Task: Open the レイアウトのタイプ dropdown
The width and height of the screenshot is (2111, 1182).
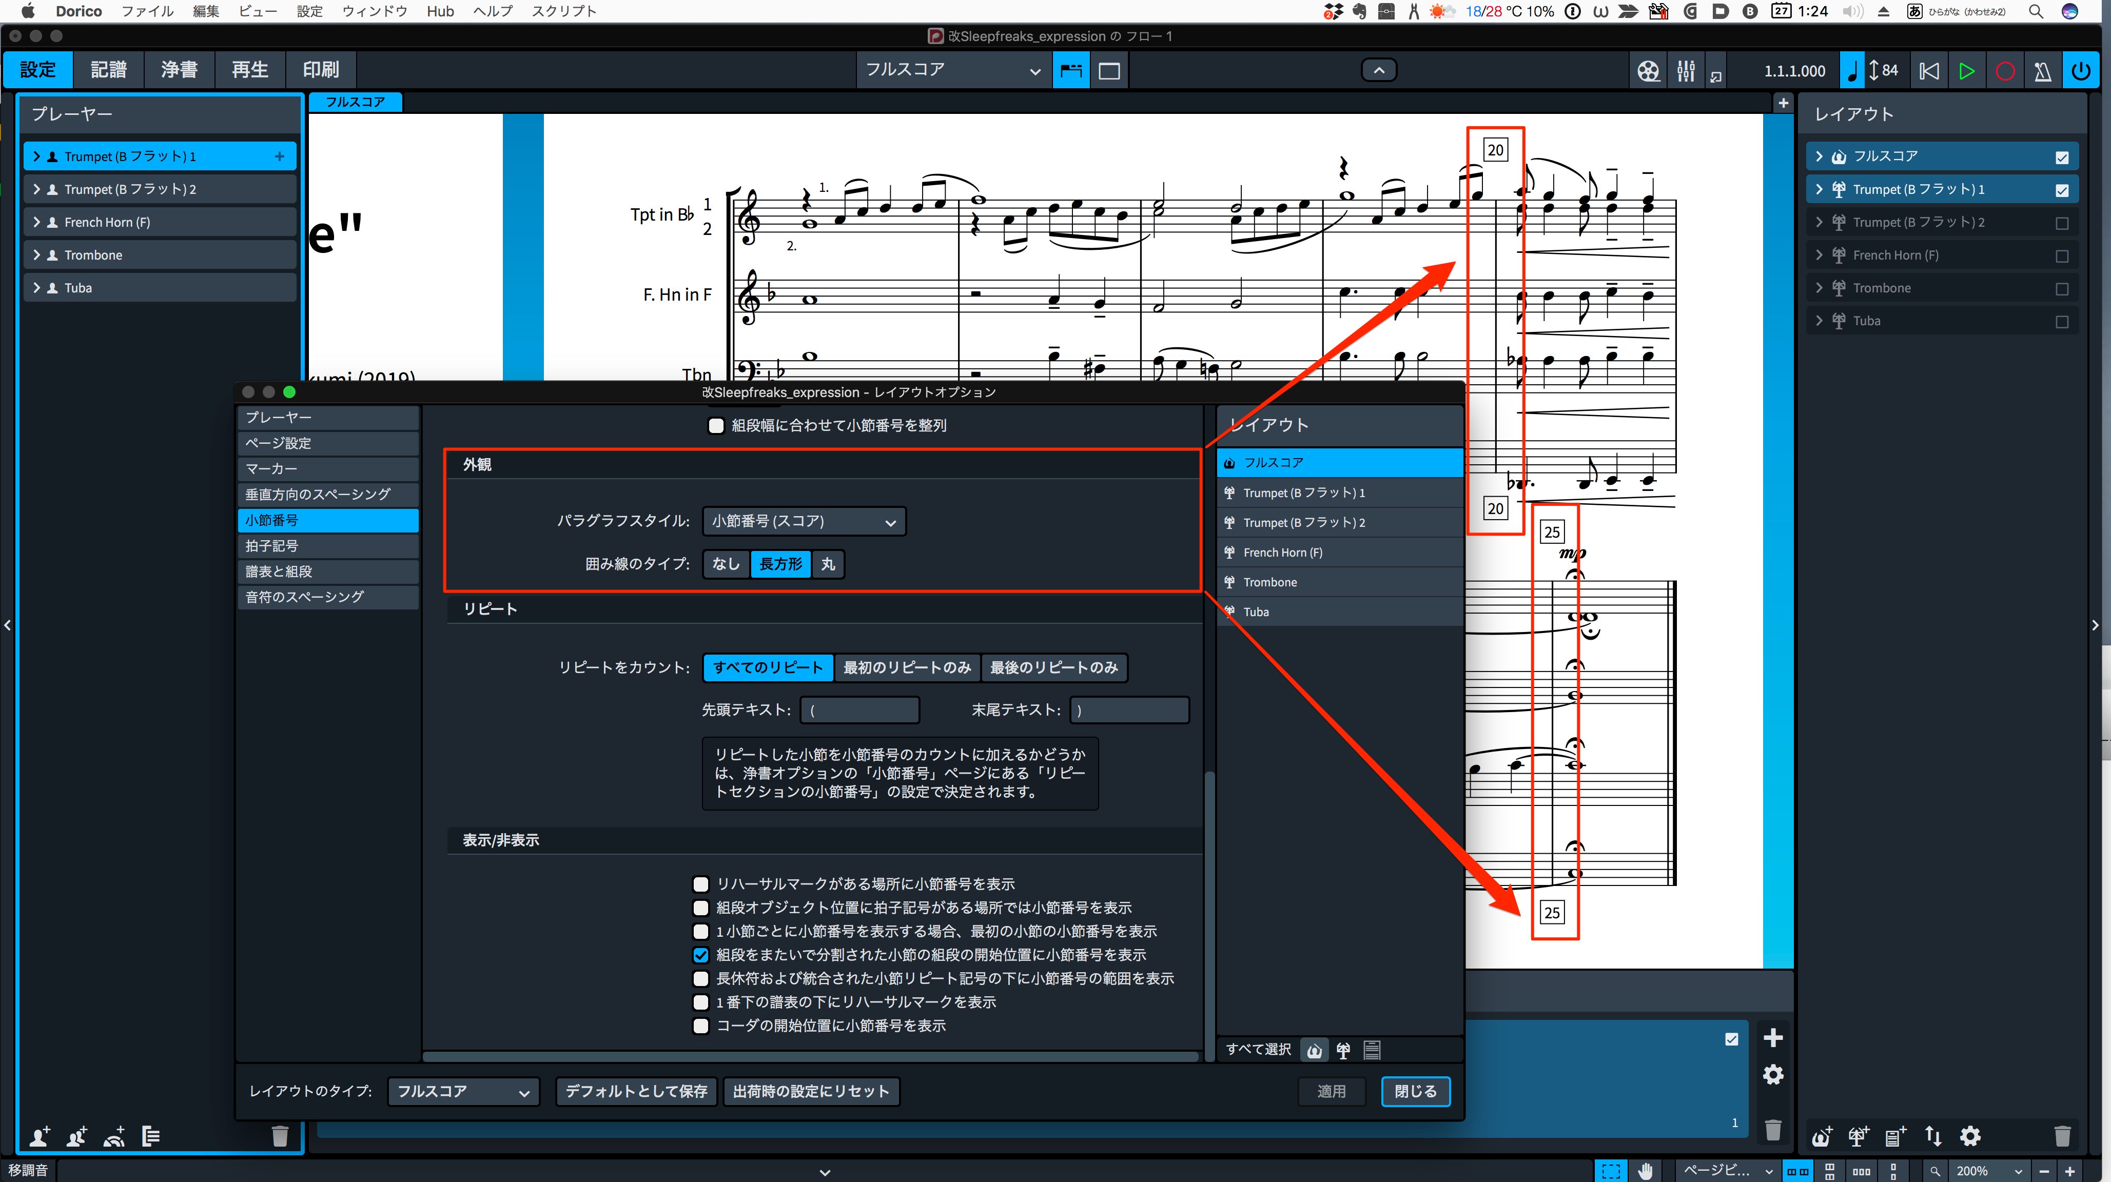Action: point(463,1092)
